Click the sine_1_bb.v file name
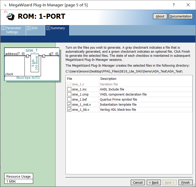 coord(81,110)
